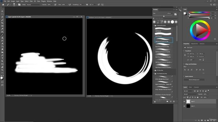The image size is (218, 122).
Task: Lock image pixels with brush lock
Action: coord(190,97)
